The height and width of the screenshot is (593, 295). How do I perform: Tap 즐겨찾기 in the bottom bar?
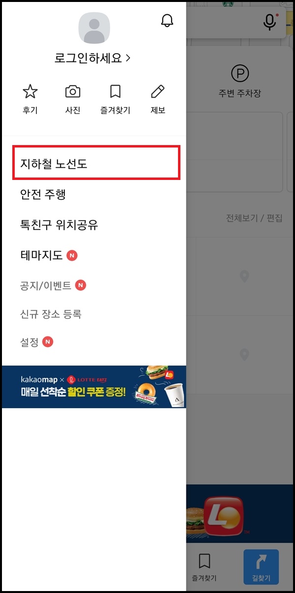204,567
